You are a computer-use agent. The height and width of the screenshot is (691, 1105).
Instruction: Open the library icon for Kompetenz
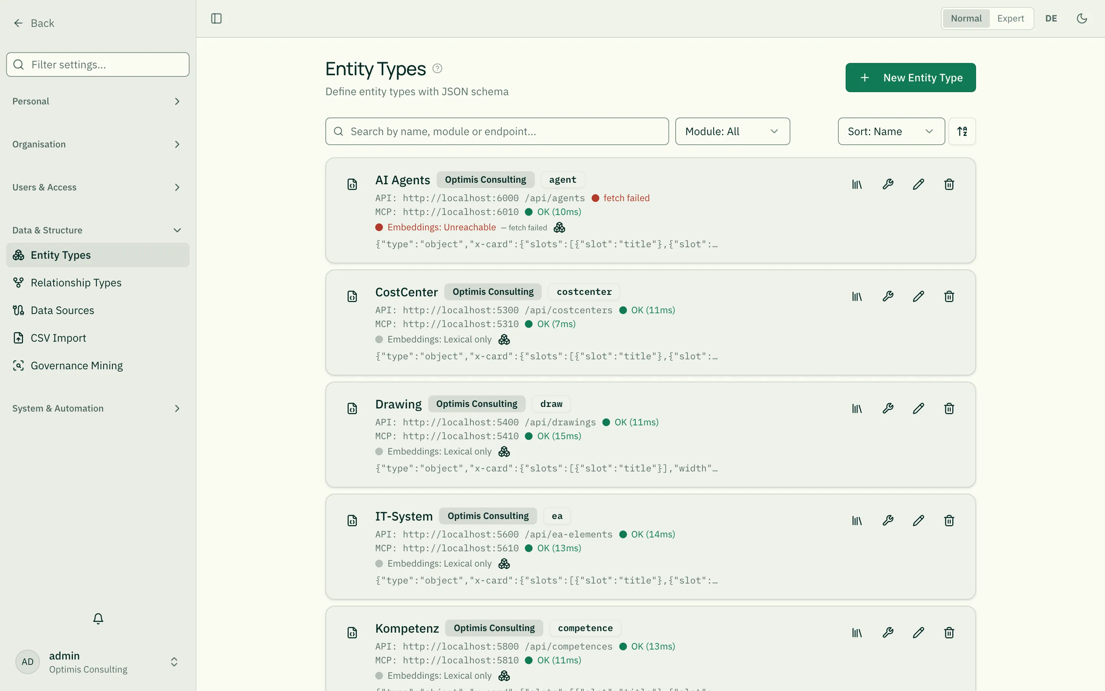click(x=857, y=633)
